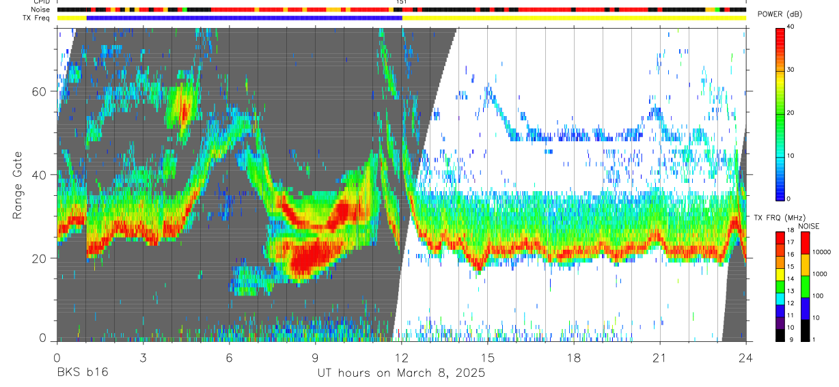Pick the red top swatch in NOISE legend
The width and height of the screenshot is (839, 387).
coord(806,243)
